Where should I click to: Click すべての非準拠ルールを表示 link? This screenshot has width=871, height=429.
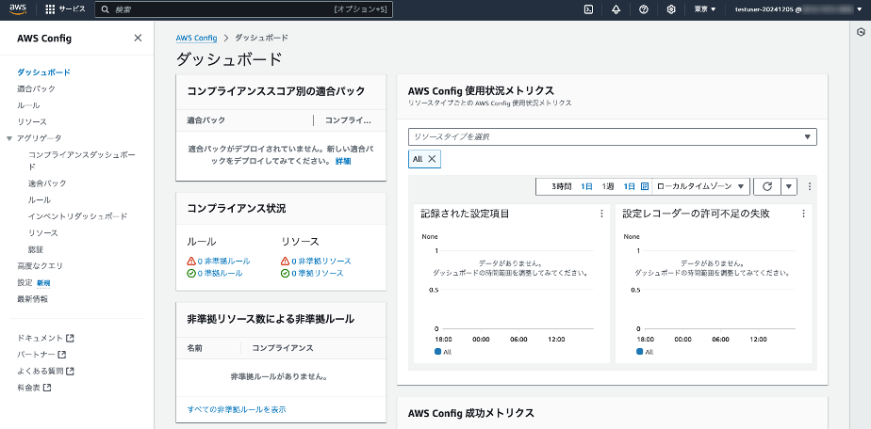point(237,409)
